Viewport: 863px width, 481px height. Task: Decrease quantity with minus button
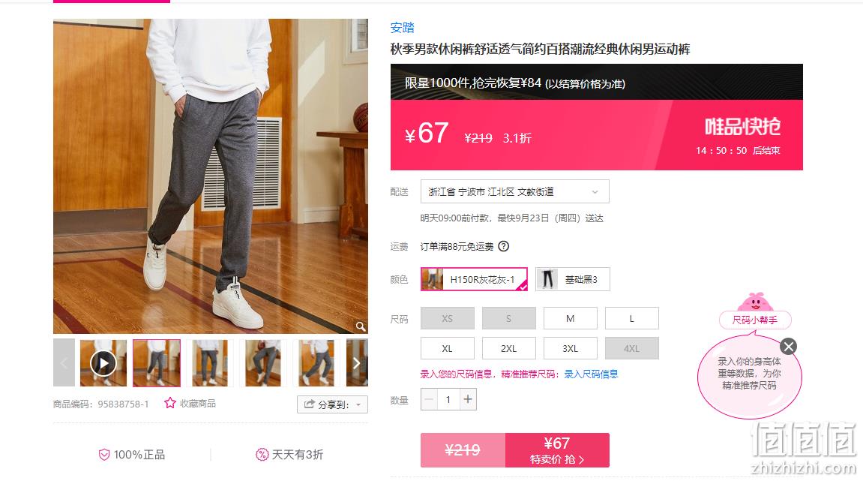point(430,399)
